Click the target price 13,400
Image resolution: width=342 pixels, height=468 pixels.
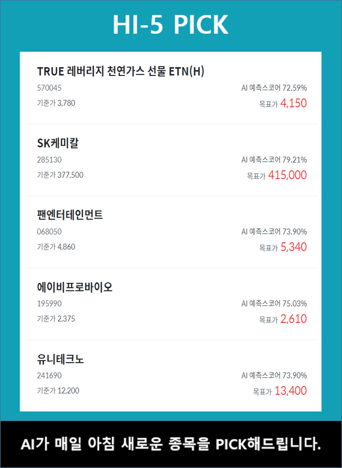pyautogui.click(x=290, y=390)
